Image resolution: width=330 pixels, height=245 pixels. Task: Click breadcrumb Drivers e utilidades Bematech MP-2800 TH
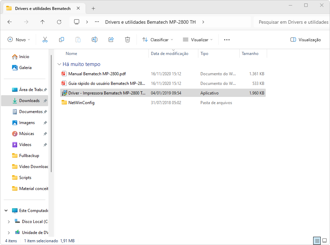[x=150, y=22]
